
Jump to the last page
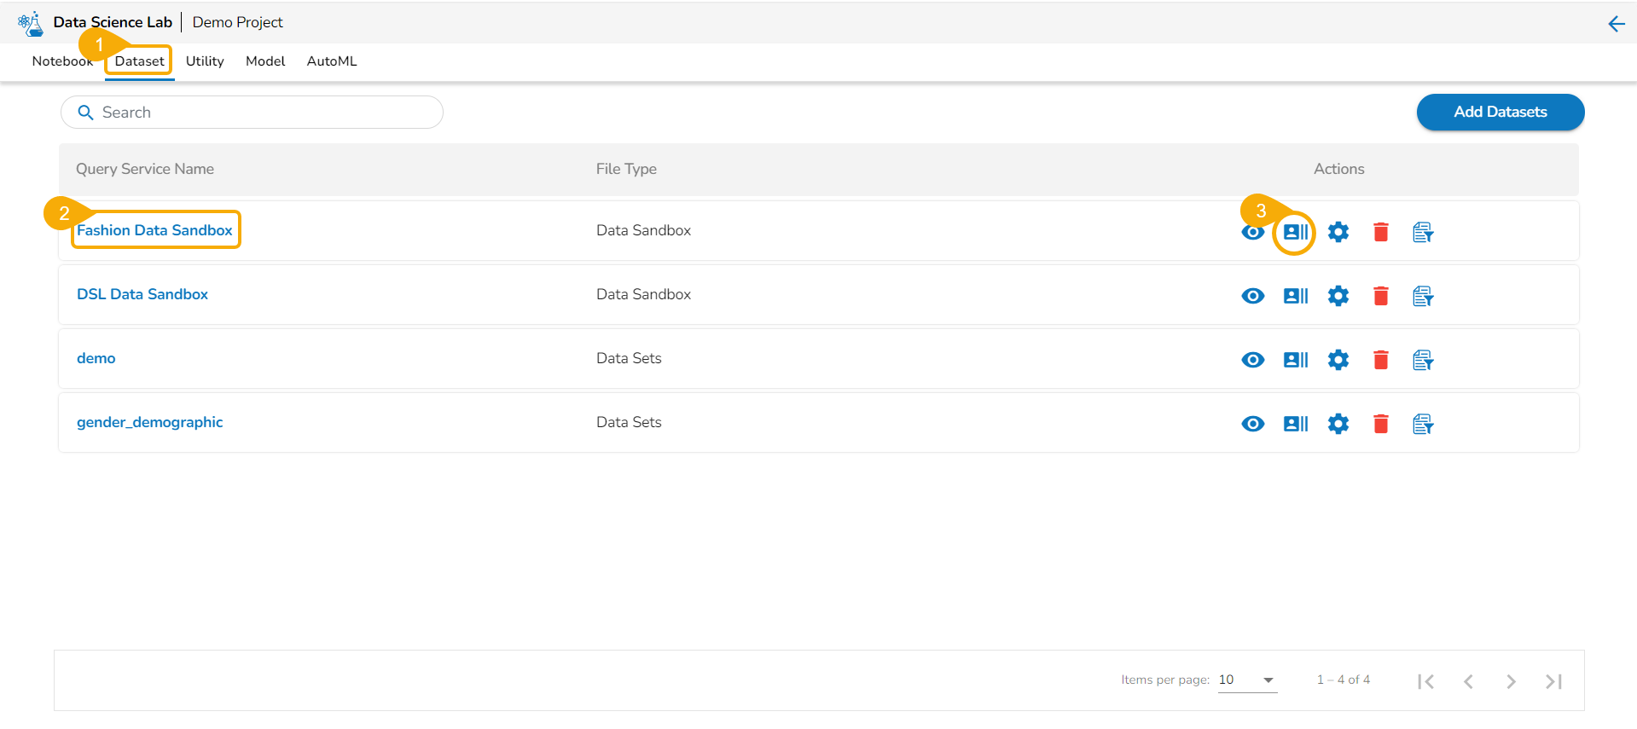[x=1553, y=681]
